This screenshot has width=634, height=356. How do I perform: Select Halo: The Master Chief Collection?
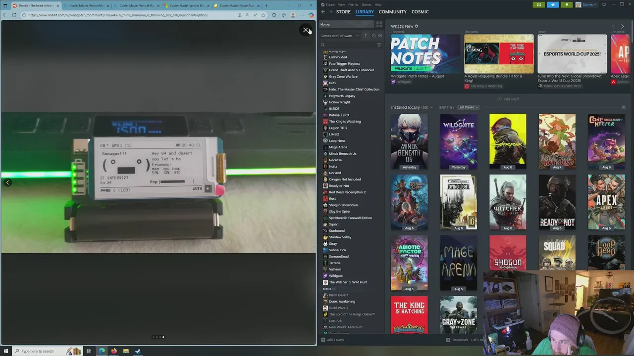(354, 89)
